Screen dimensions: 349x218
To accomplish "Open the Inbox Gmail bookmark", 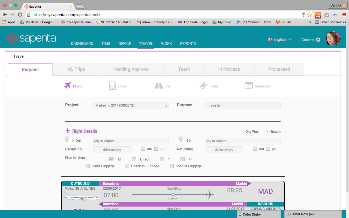I will click(x=155, y=22).
